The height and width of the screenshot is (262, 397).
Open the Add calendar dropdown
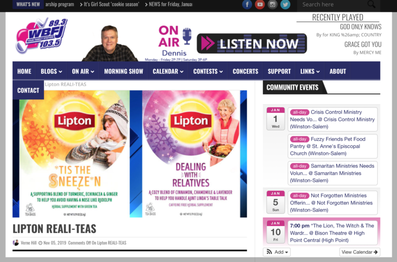click(x=277, y=252)
